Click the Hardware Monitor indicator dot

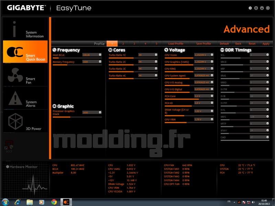(8, 167)
